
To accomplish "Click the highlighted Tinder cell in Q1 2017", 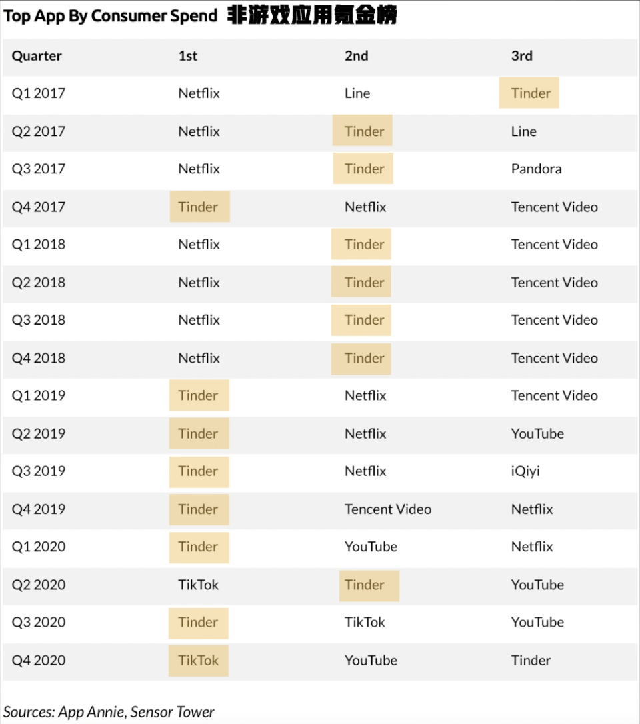I will (x=531, y=93).
